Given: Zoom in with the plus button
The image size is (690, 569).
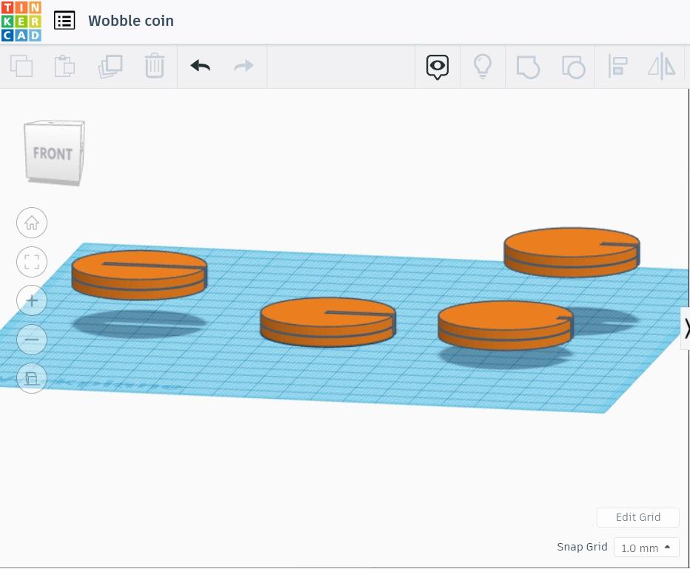Looking at the screenshot, I should pos(32,300).
